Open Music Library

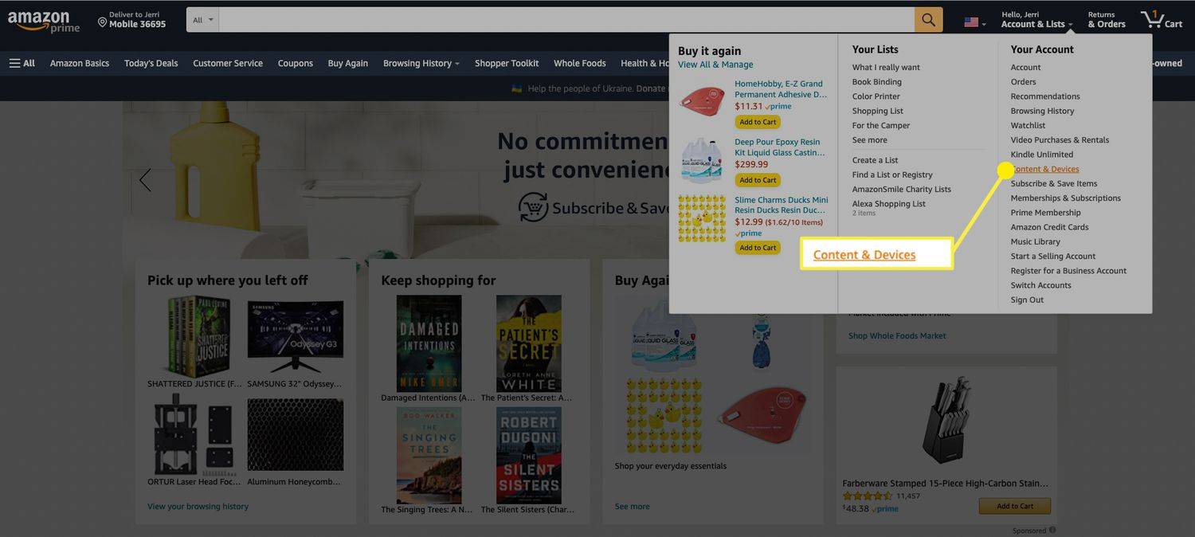pyautogui.click(x=1036, y=241)
